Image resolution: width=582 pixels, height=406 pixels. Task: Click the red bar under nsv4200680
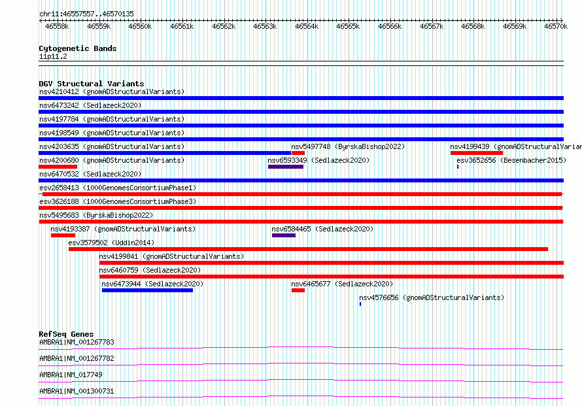click(58, 167)
